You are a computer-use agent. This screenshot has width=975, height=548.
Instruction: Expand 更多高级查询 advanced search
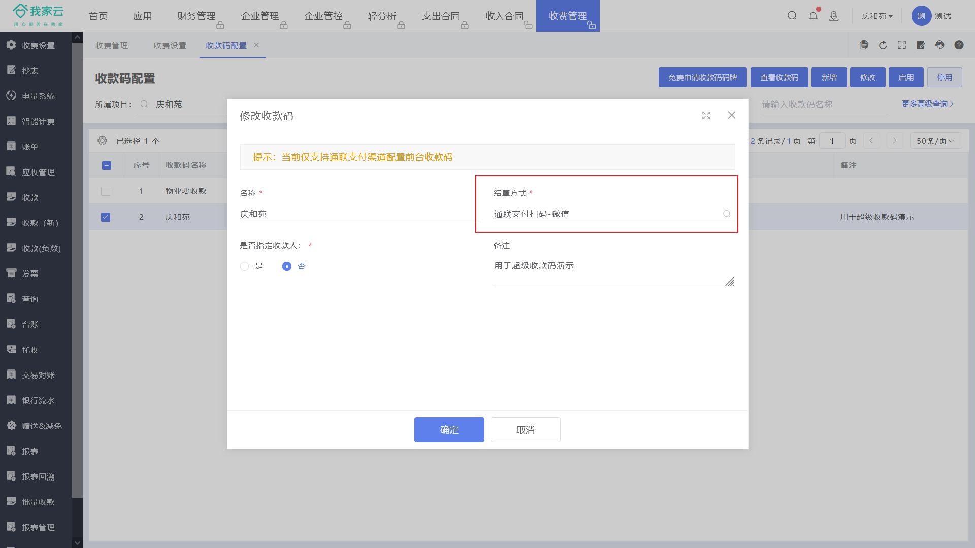(x=927, y=104)
